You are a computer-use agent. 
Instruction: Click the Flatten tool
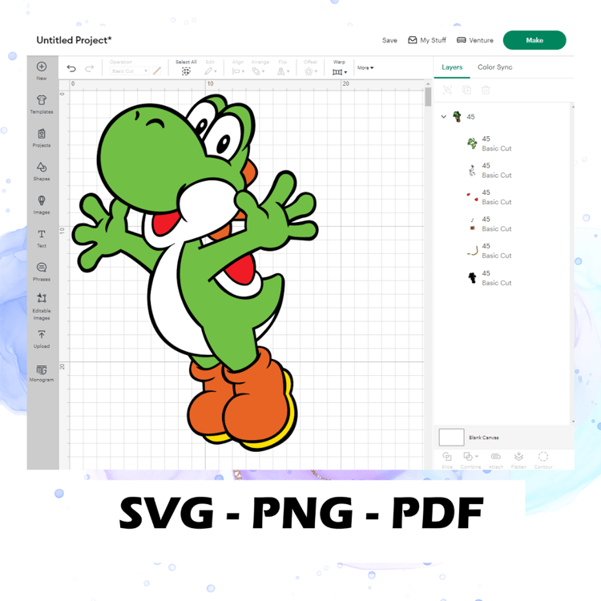(518, 460)
